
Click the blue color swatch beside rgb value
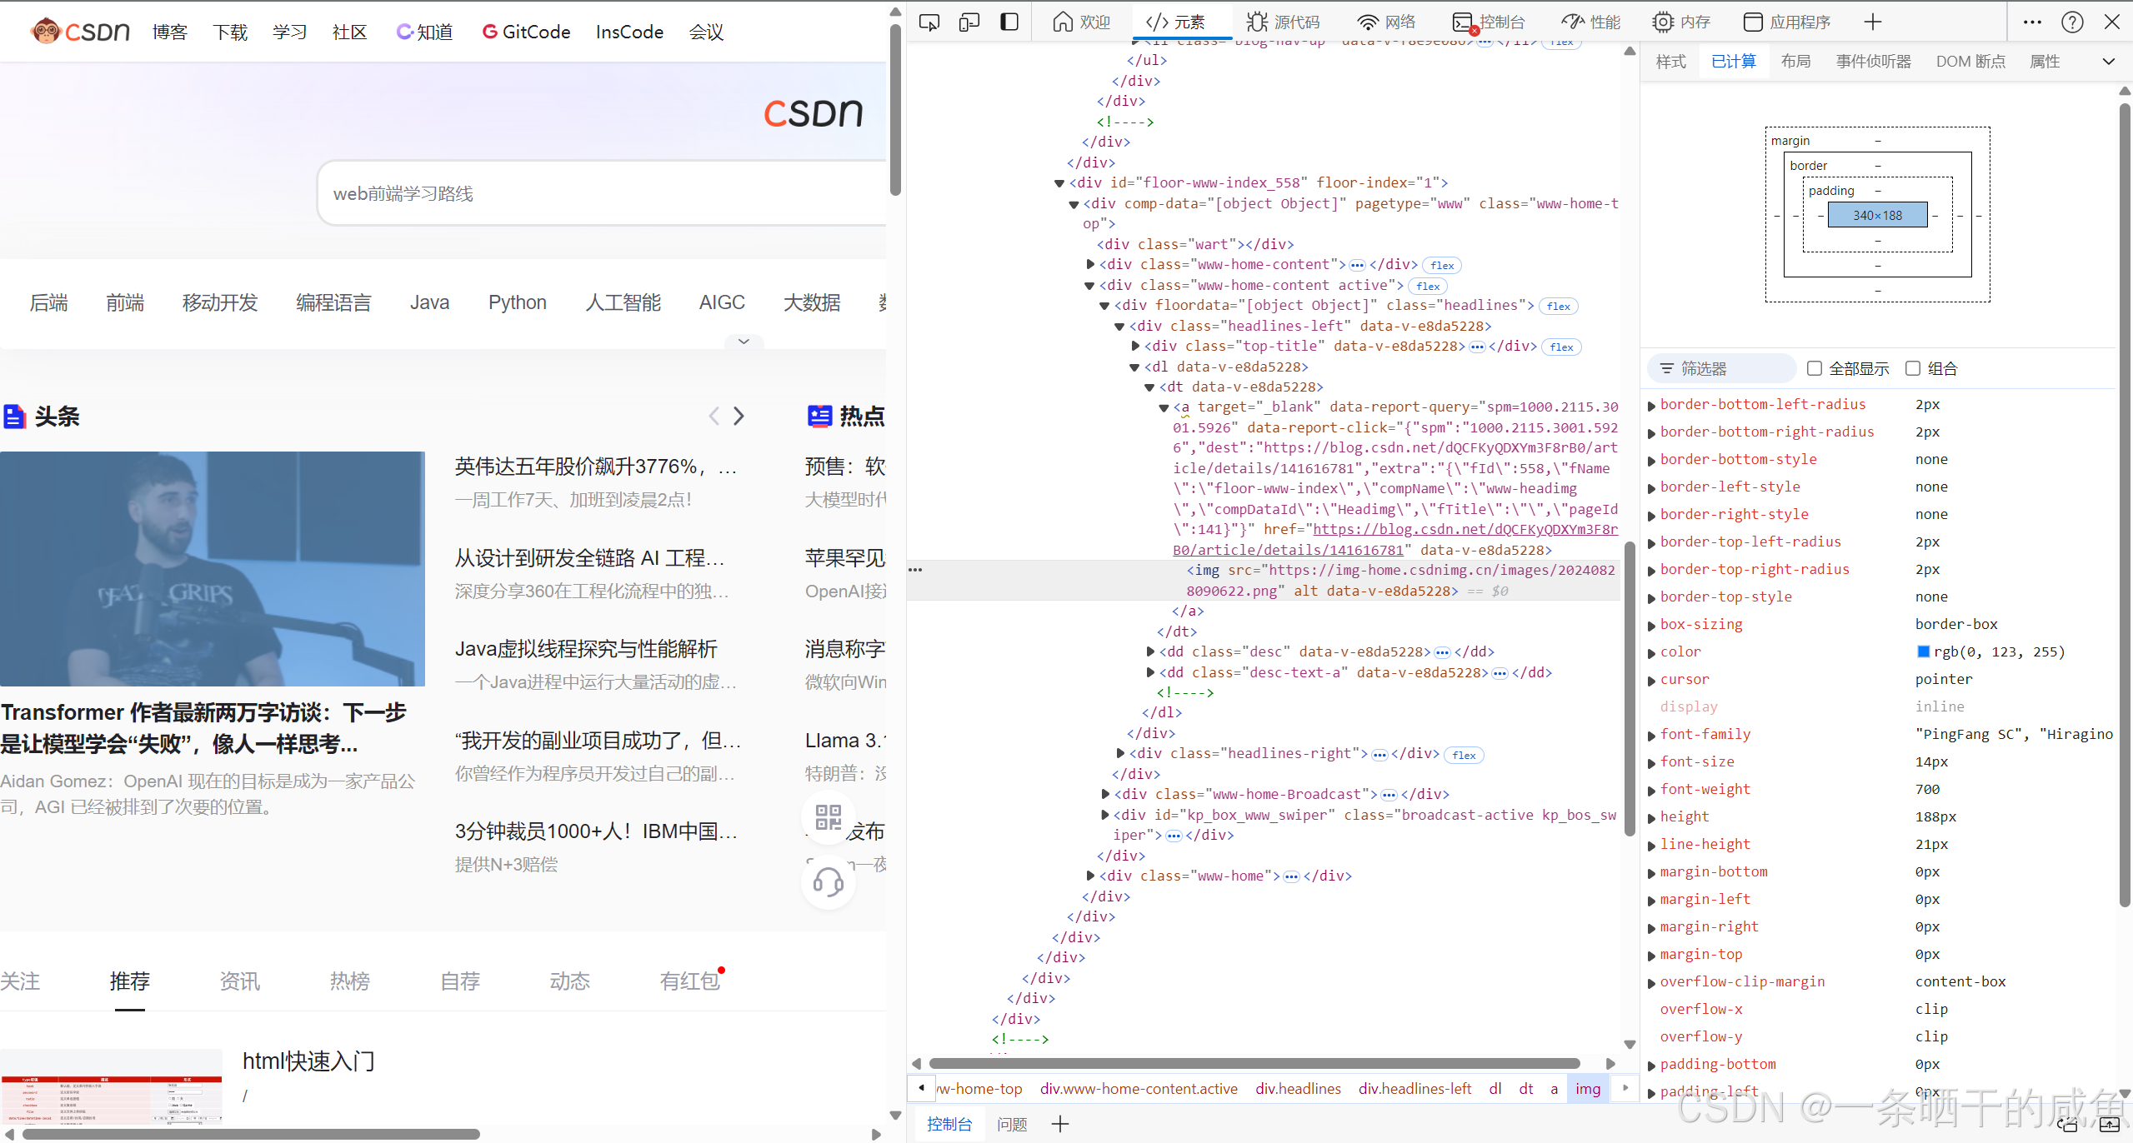pos(1923,651)
